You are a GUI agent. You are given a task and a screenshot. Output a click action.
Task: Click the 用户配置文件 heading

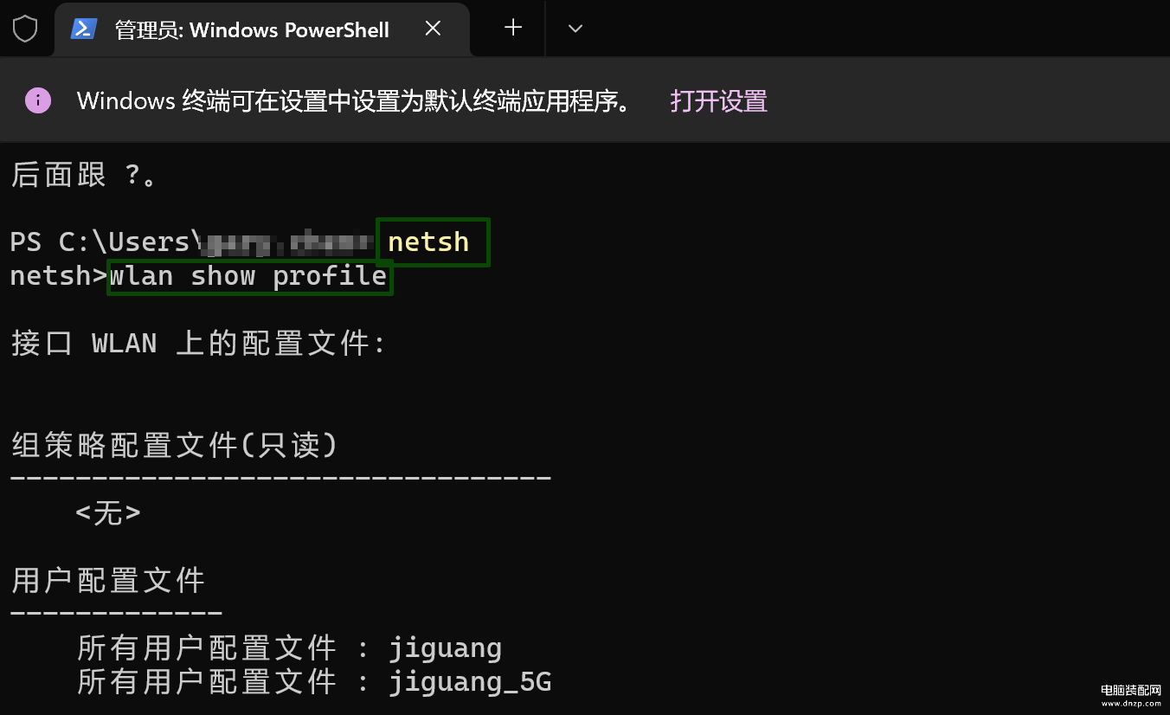pos(108,580)
